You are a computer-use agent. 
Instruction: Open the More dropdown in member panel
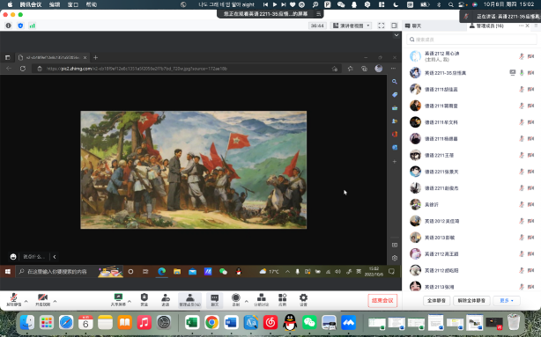coord(507,300)
